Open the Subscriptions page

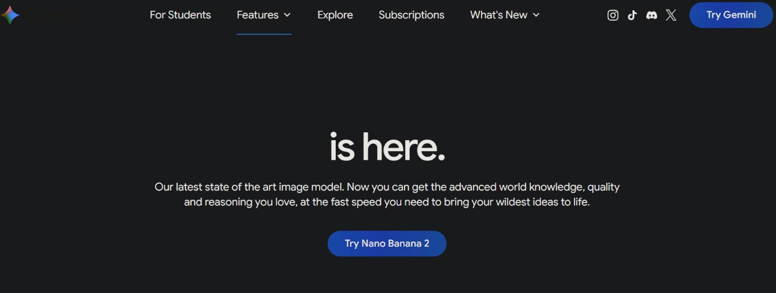(412, 15)
